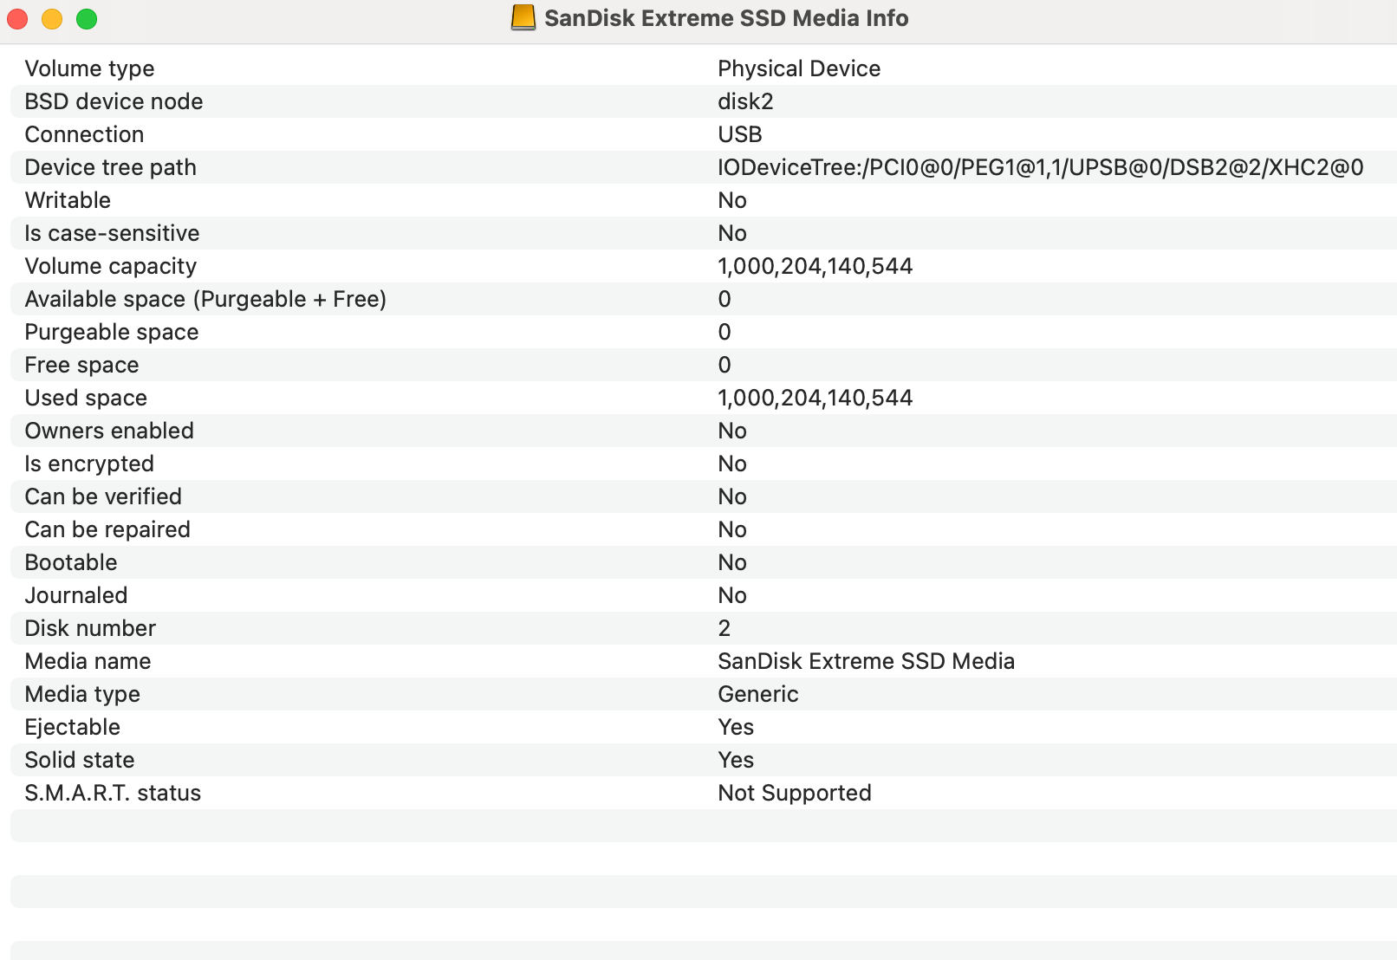Screen dimensions: 1397x960
Task: Close the Media Info window
Action: click(x=17, y=19)
